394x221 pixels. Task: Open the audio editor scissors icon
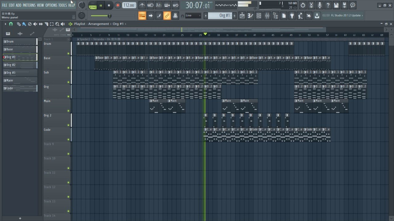(311, 5)
